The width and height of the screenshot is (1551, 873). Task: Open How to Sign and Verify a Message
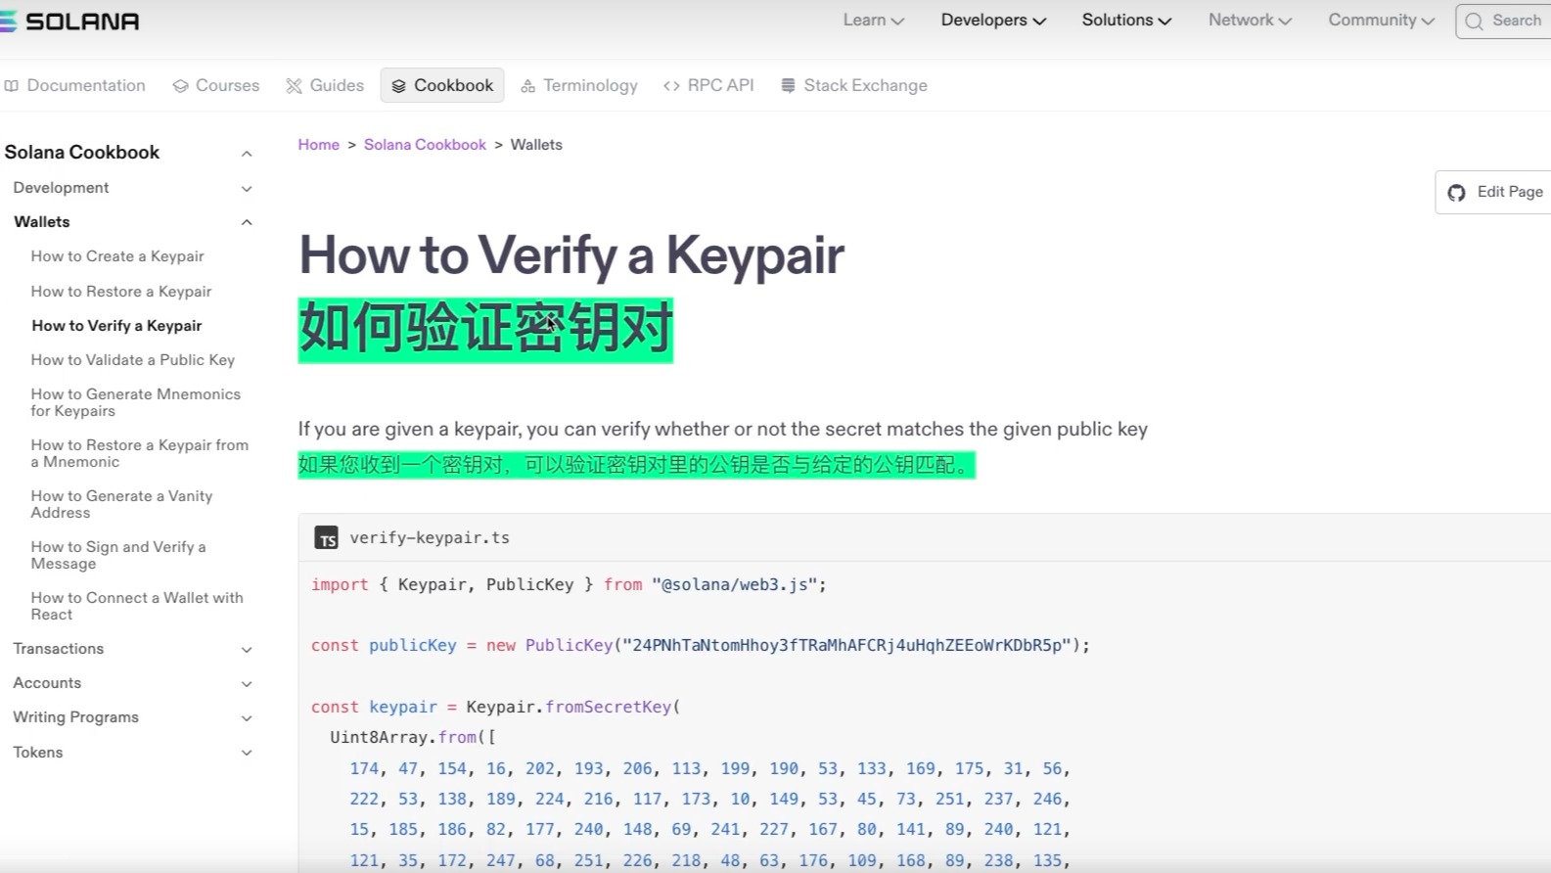coord(118,555)
